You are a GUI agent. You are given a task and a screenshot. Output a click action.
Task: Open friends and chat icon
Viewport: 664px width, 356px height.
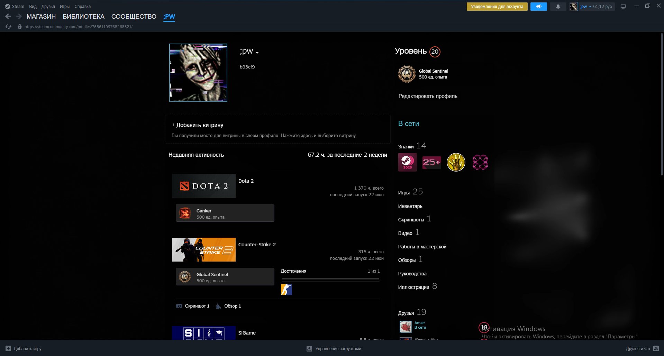coord(656,348)
